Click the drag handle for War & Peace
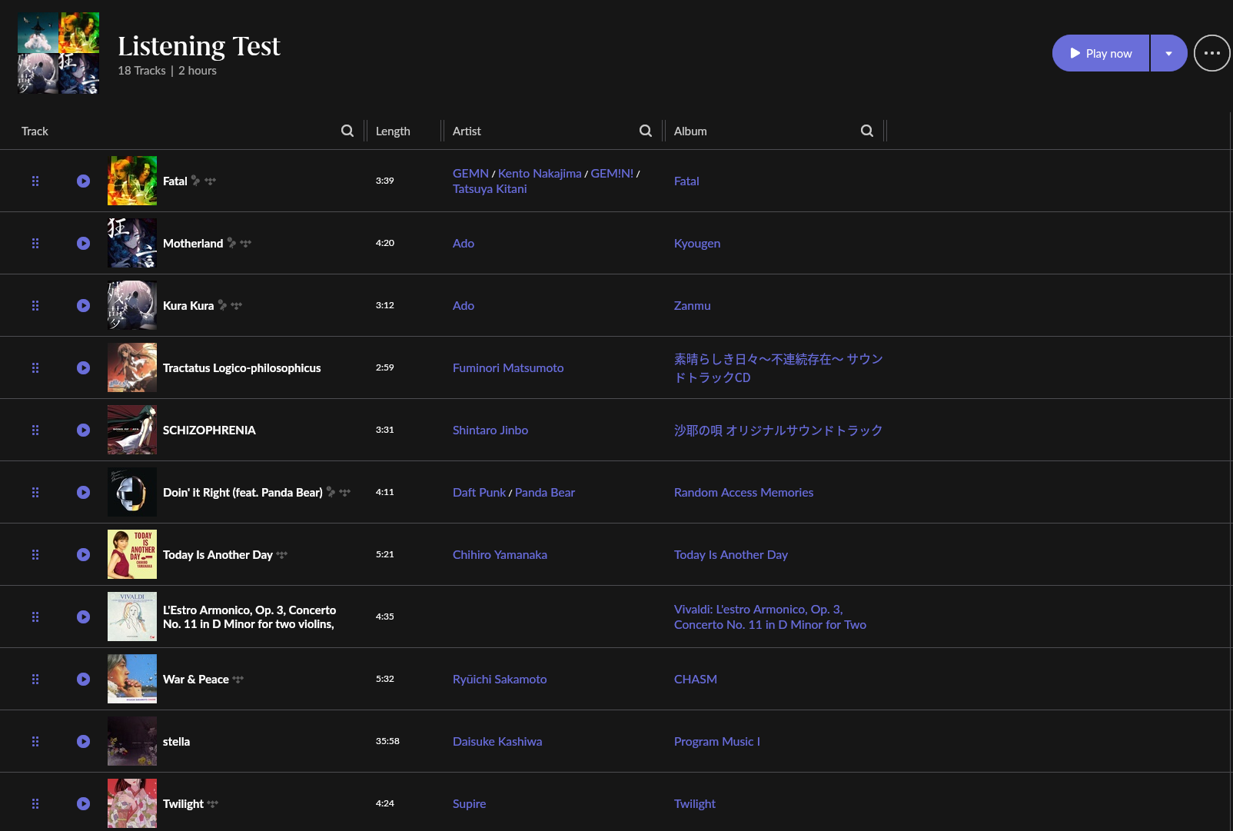The image size is (1233, 831). (x=35, y=680)
